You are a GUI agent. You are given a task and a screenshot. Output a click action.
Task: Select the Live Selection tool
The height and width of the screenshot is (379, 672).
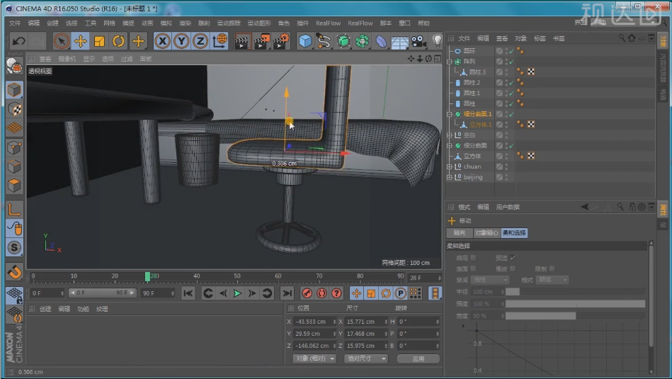pos(62,41)
